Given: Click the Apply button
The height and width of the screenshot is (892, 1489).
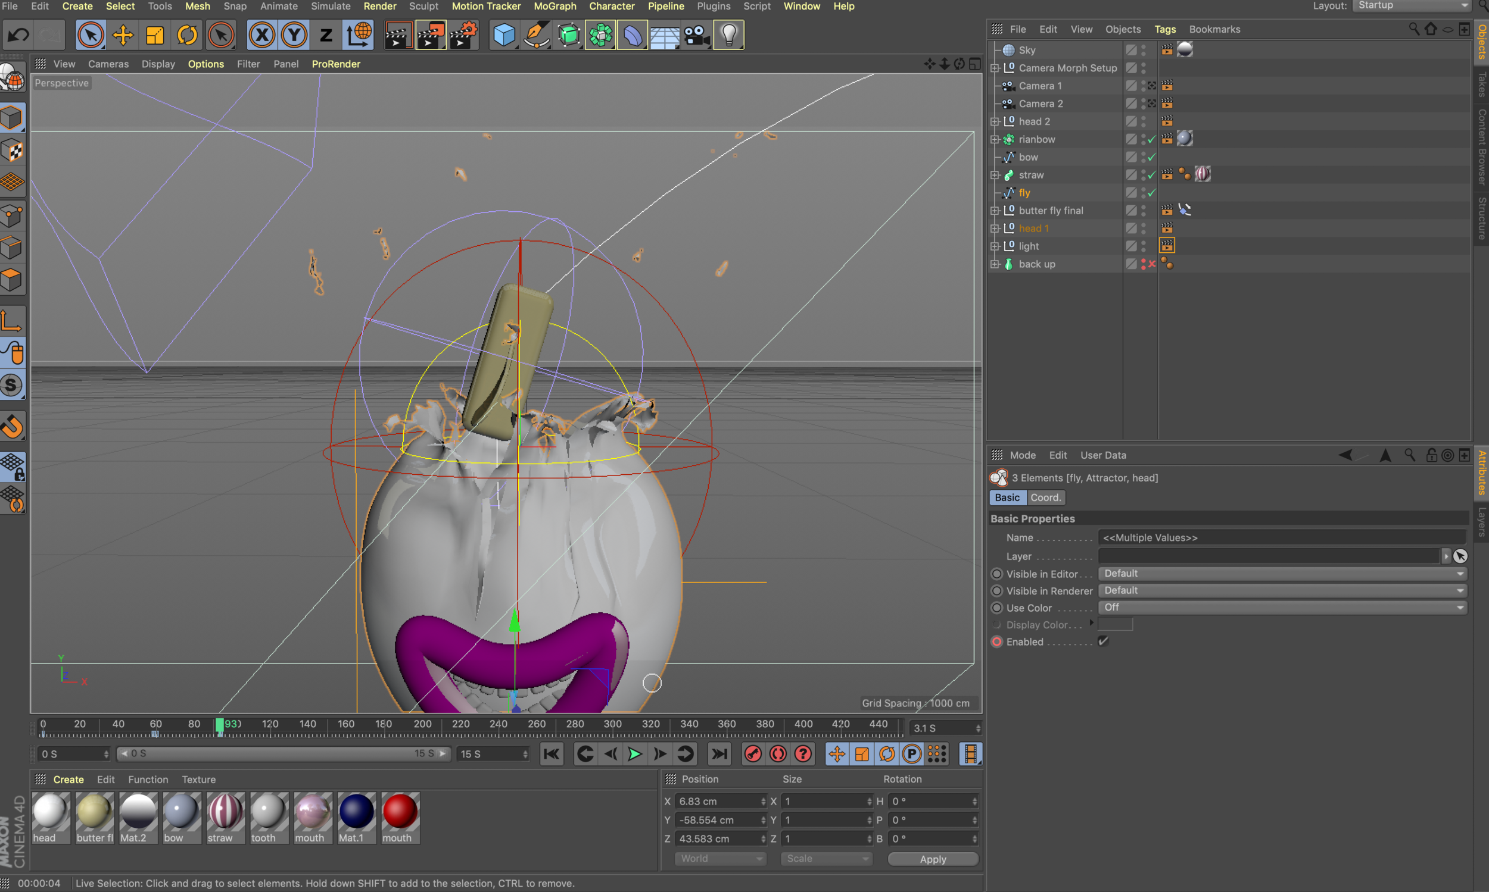Looking at the screenshot, I should (x=933, y=859).
